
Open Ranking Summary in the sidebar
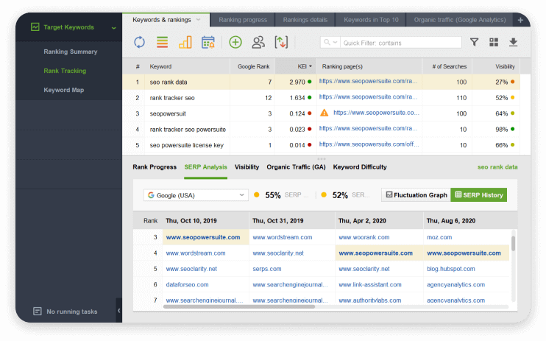[x=70, y=52]
